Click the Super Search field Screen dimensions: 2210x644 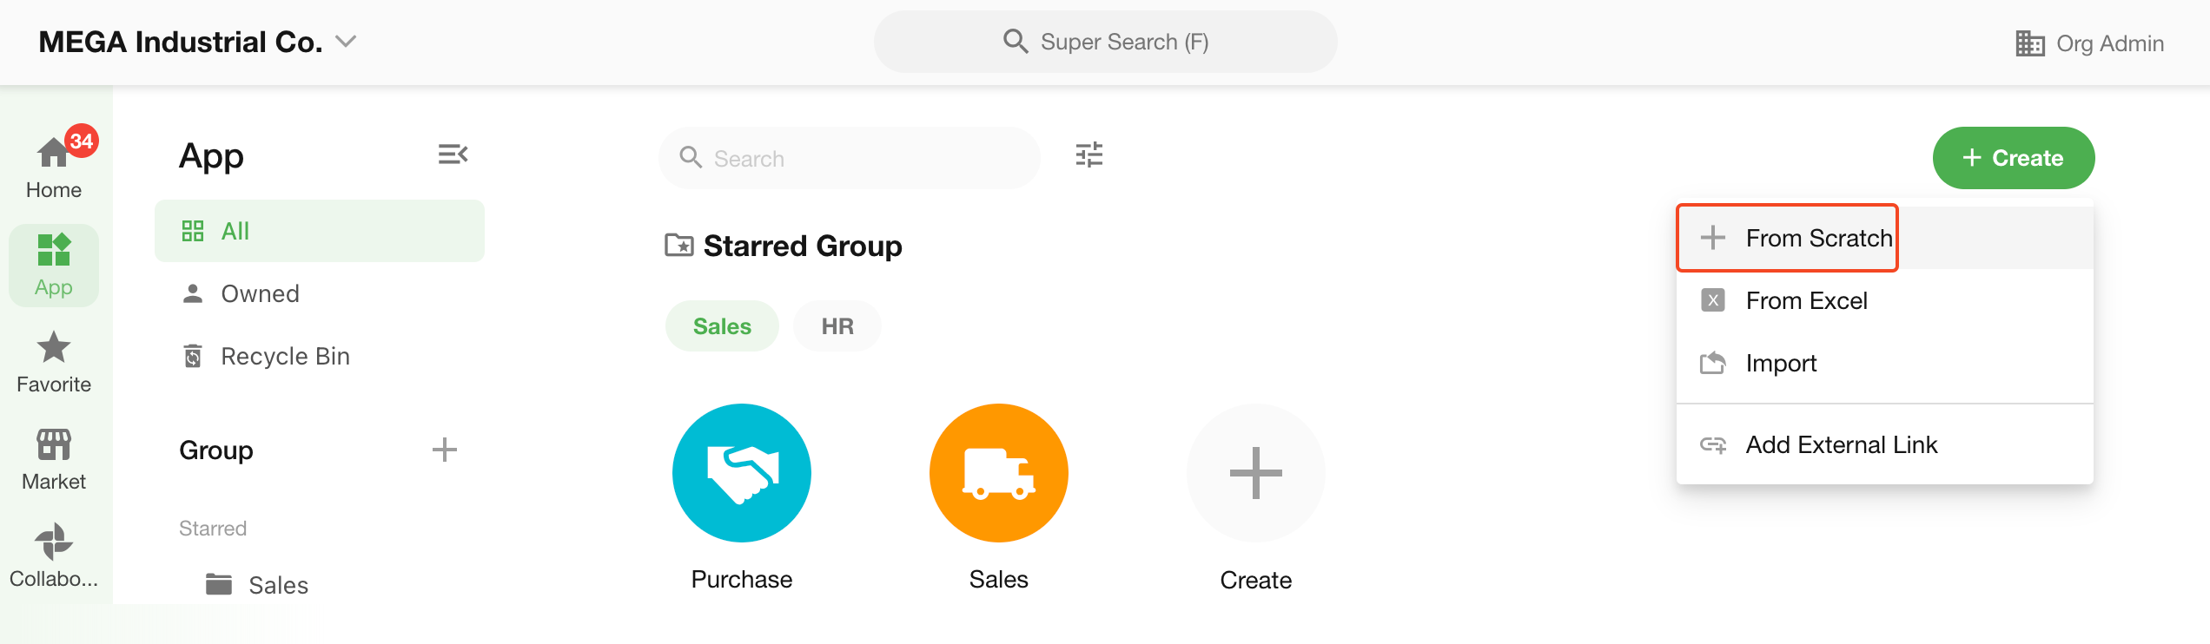point(1105,42)
